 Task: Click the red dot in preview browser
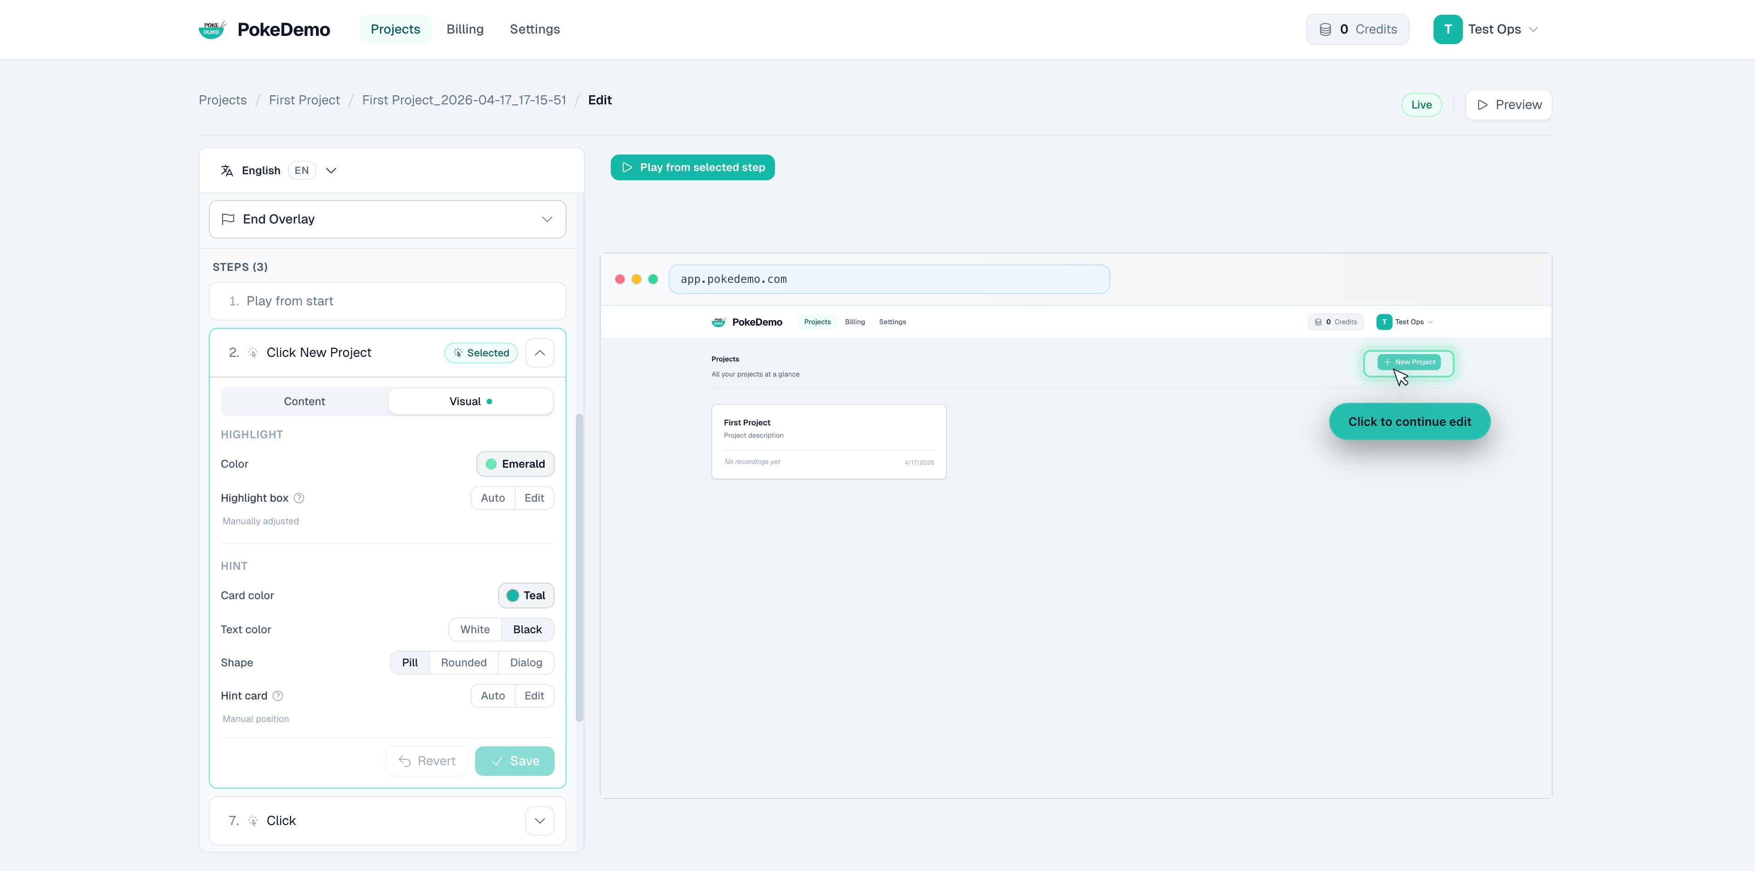pos(620,279)
